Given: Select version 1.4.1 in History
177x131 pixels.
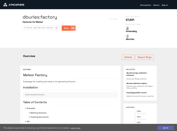Looking at the screenshot, I should [x=138, y=123].
